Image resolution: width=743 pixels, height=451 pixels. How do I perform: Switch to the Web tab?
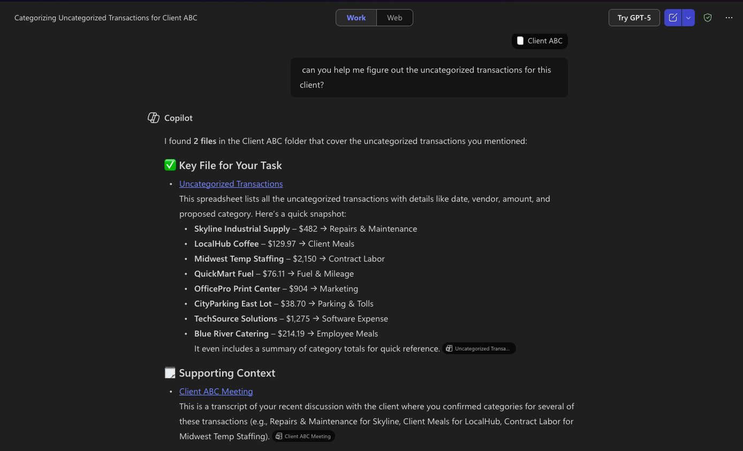tap(395, 18)
